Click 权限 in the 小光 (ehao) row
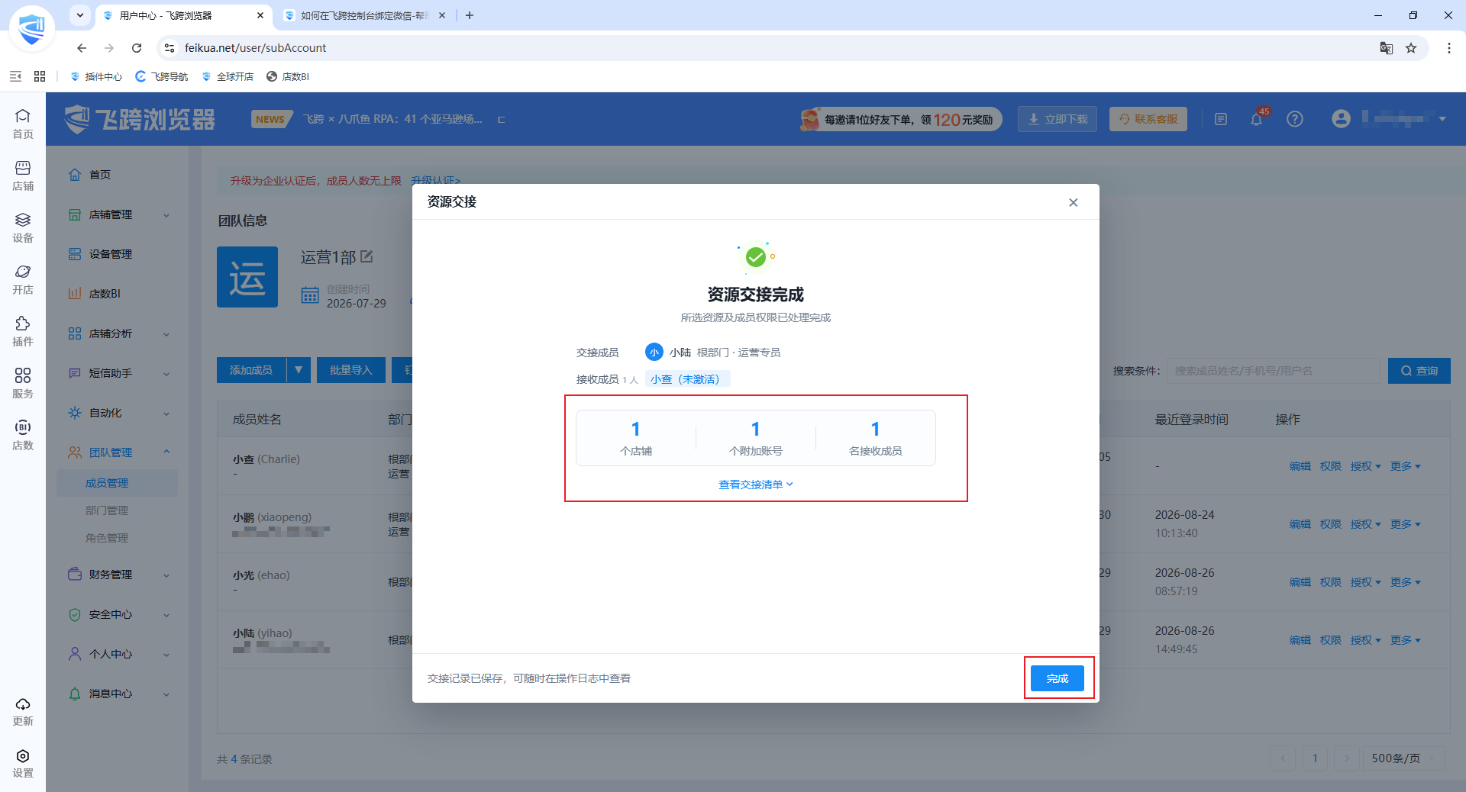The width and height of the screenshot is (1466, 792). [x=1330, y=582]
